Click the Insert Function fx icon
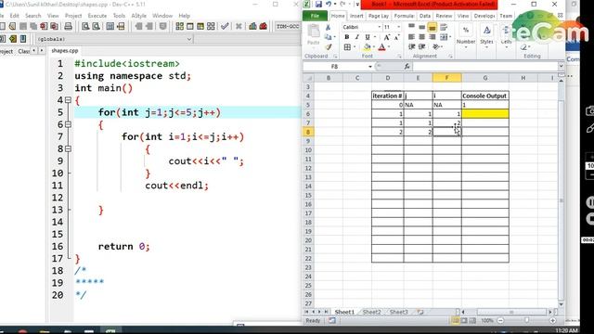Screen dimensions: 594x334 click(407, 66)
